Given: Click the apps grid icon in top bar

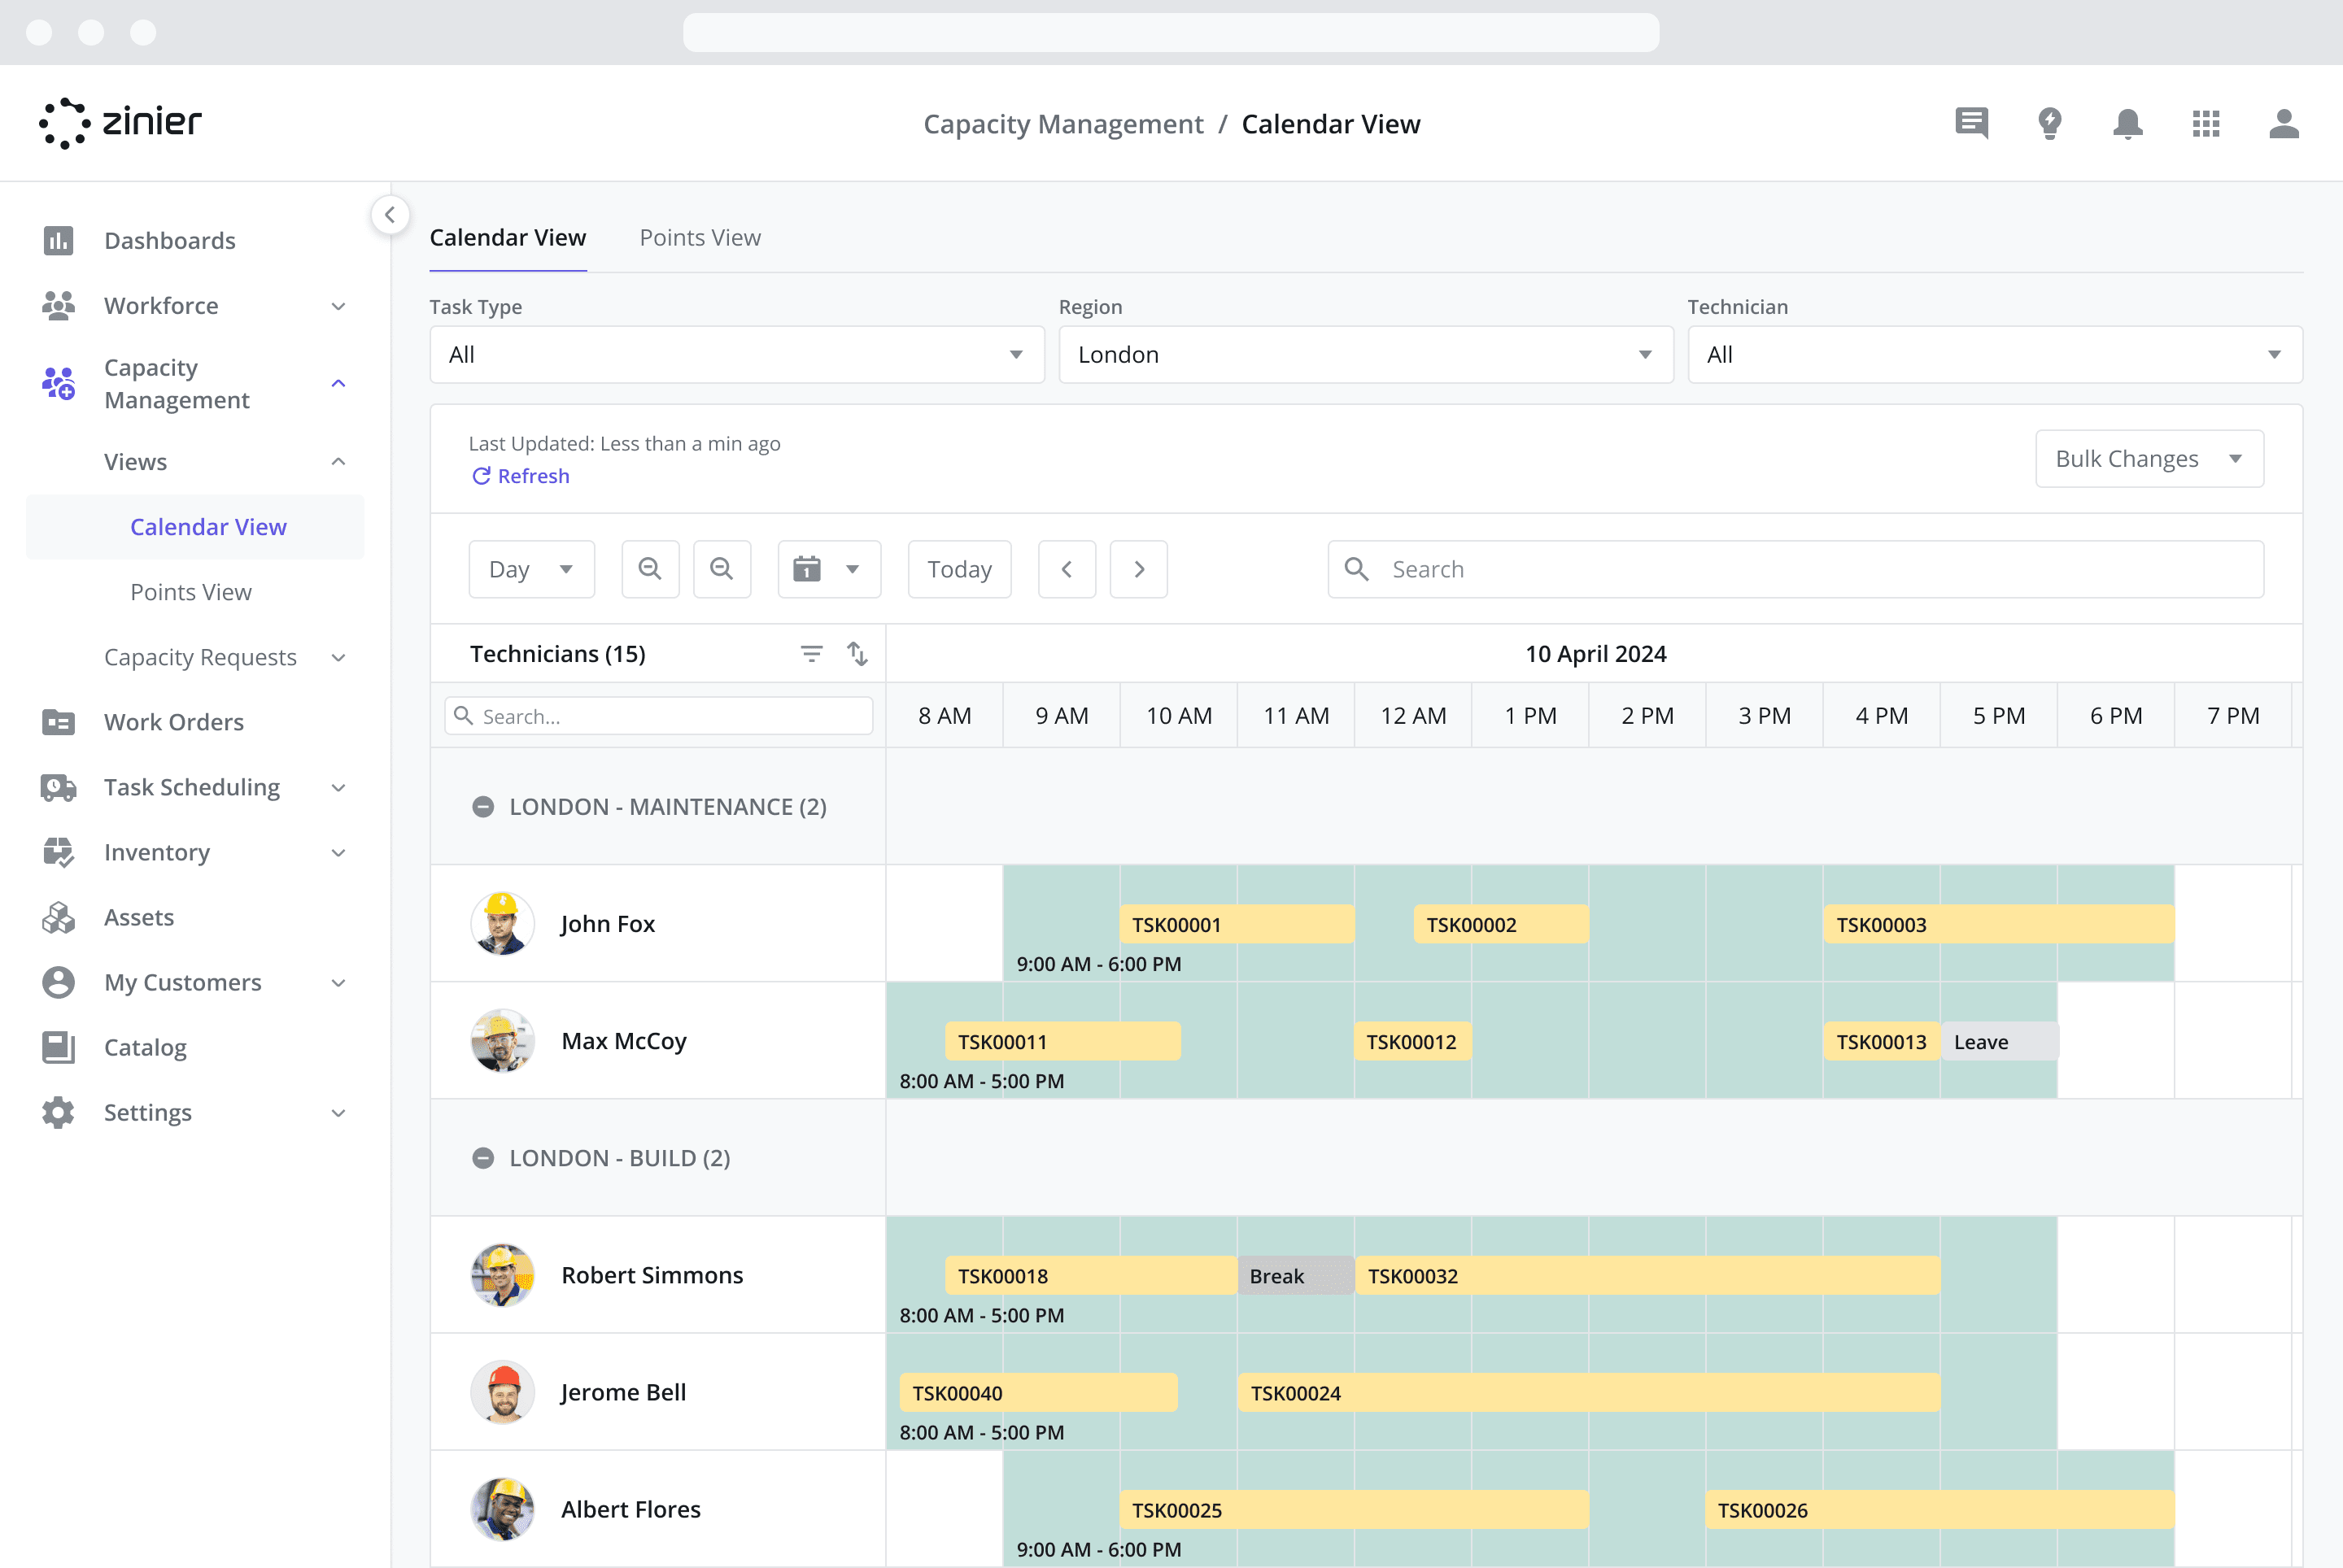Looking at the screenshot, I should 2206,123.
